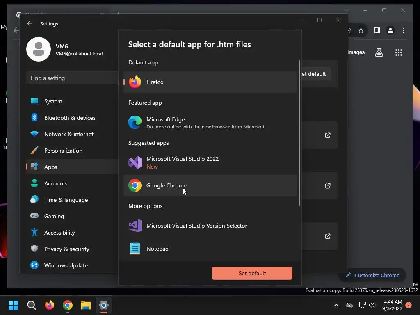
Task: Open the notification badge in the tray
Action: [x=409, y=305]
